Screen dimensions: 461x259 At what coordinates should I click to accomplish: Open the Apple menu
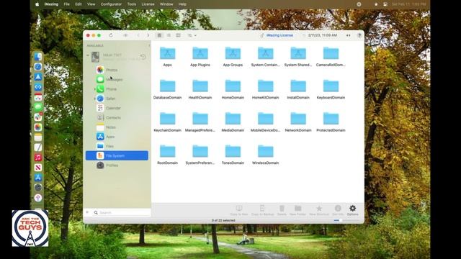point(37,4)
